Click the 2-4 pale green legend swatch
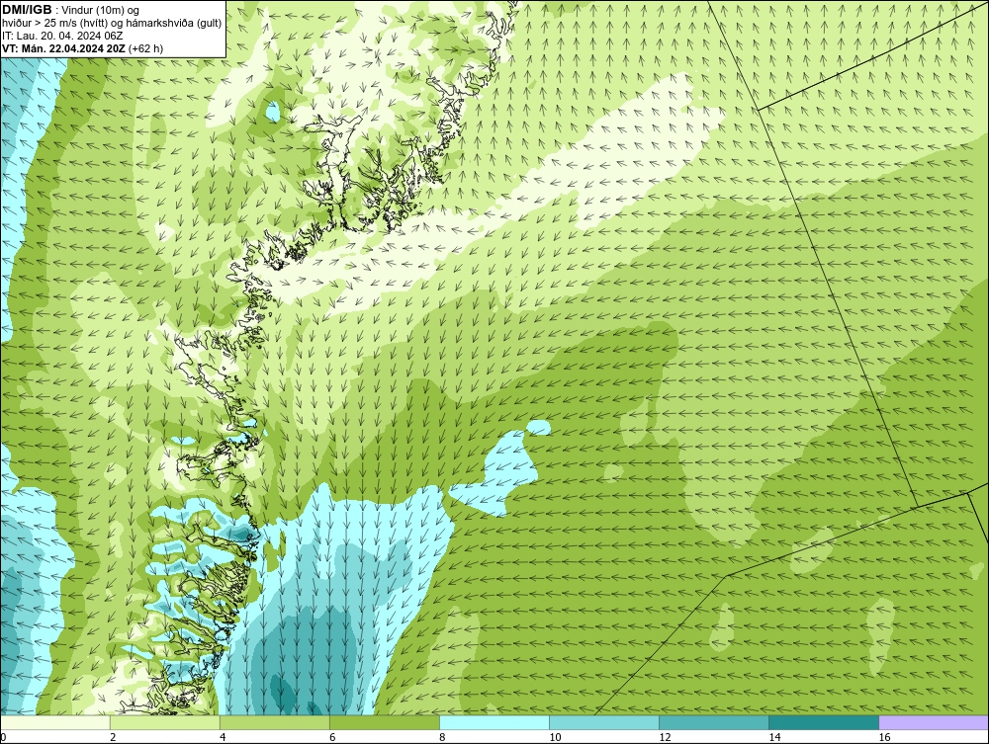 [165, 722]
